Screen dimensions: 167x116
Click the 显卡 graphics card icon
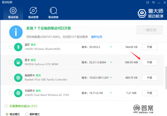coord(18,62)
